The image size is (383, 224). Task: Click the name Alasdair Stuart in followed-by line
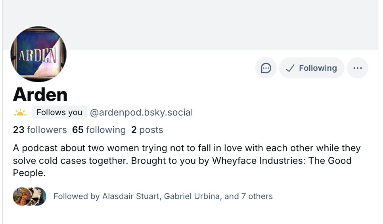pos(131,196)
